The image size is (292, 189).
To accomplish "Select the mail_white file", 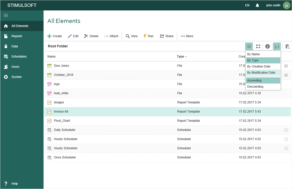I will pos(168,93).
